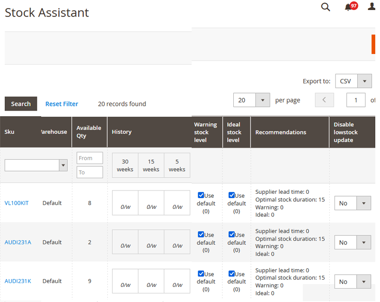Open notifications bell with 97 badge
This screenshot has width=380, height=302.
point(349,7)
